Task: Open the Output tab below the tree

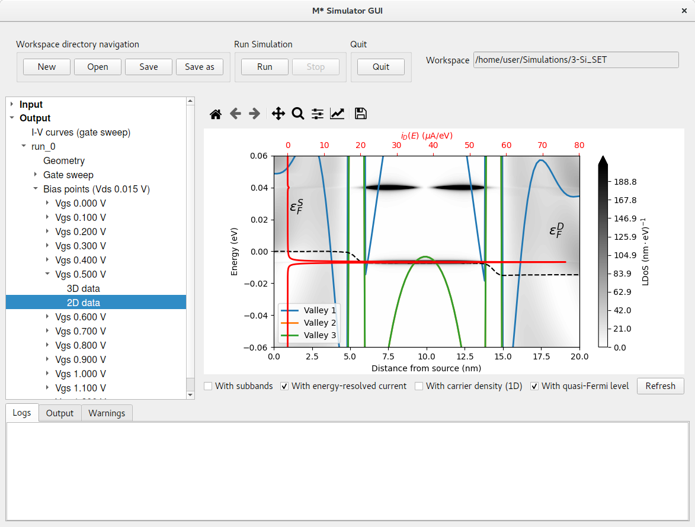Action: coord(59,413)
